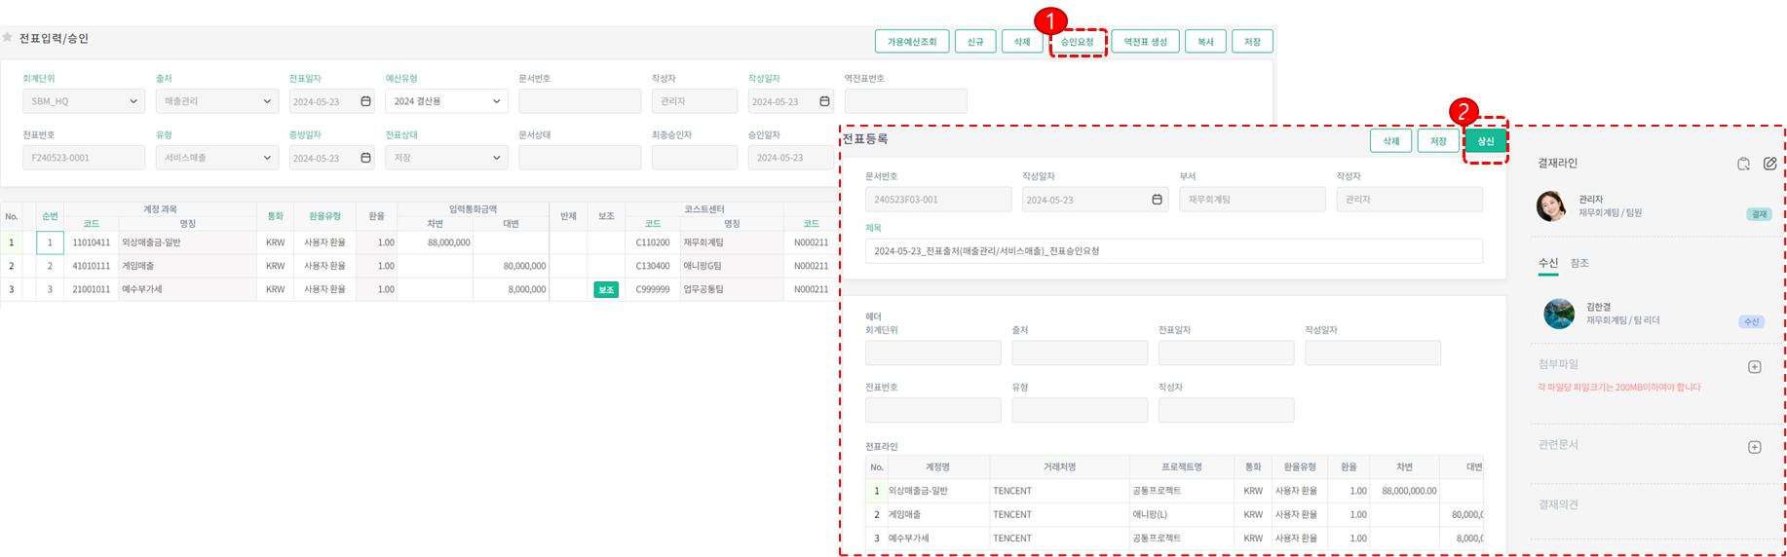Screen dimensions: 1787x557
Task: Click the clipboard icon in 결재라인 header
Action: (x=1743, y=164)
